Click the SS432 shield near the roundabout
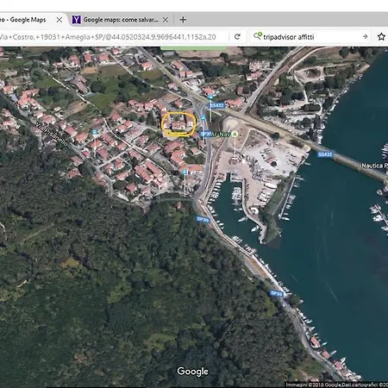 point(216,105)
